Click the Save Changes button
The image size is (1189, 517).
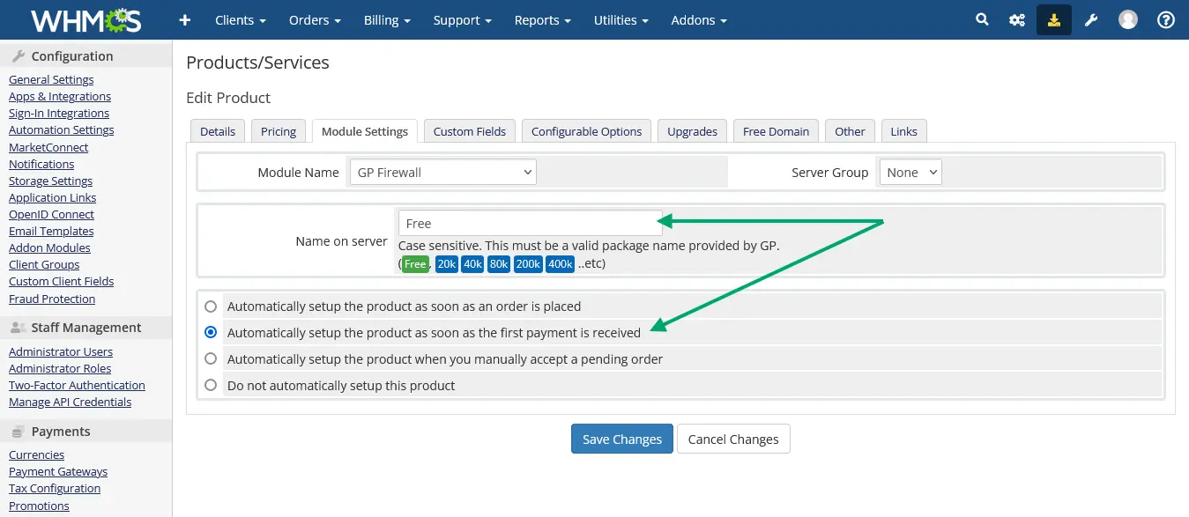coord(622,439)
